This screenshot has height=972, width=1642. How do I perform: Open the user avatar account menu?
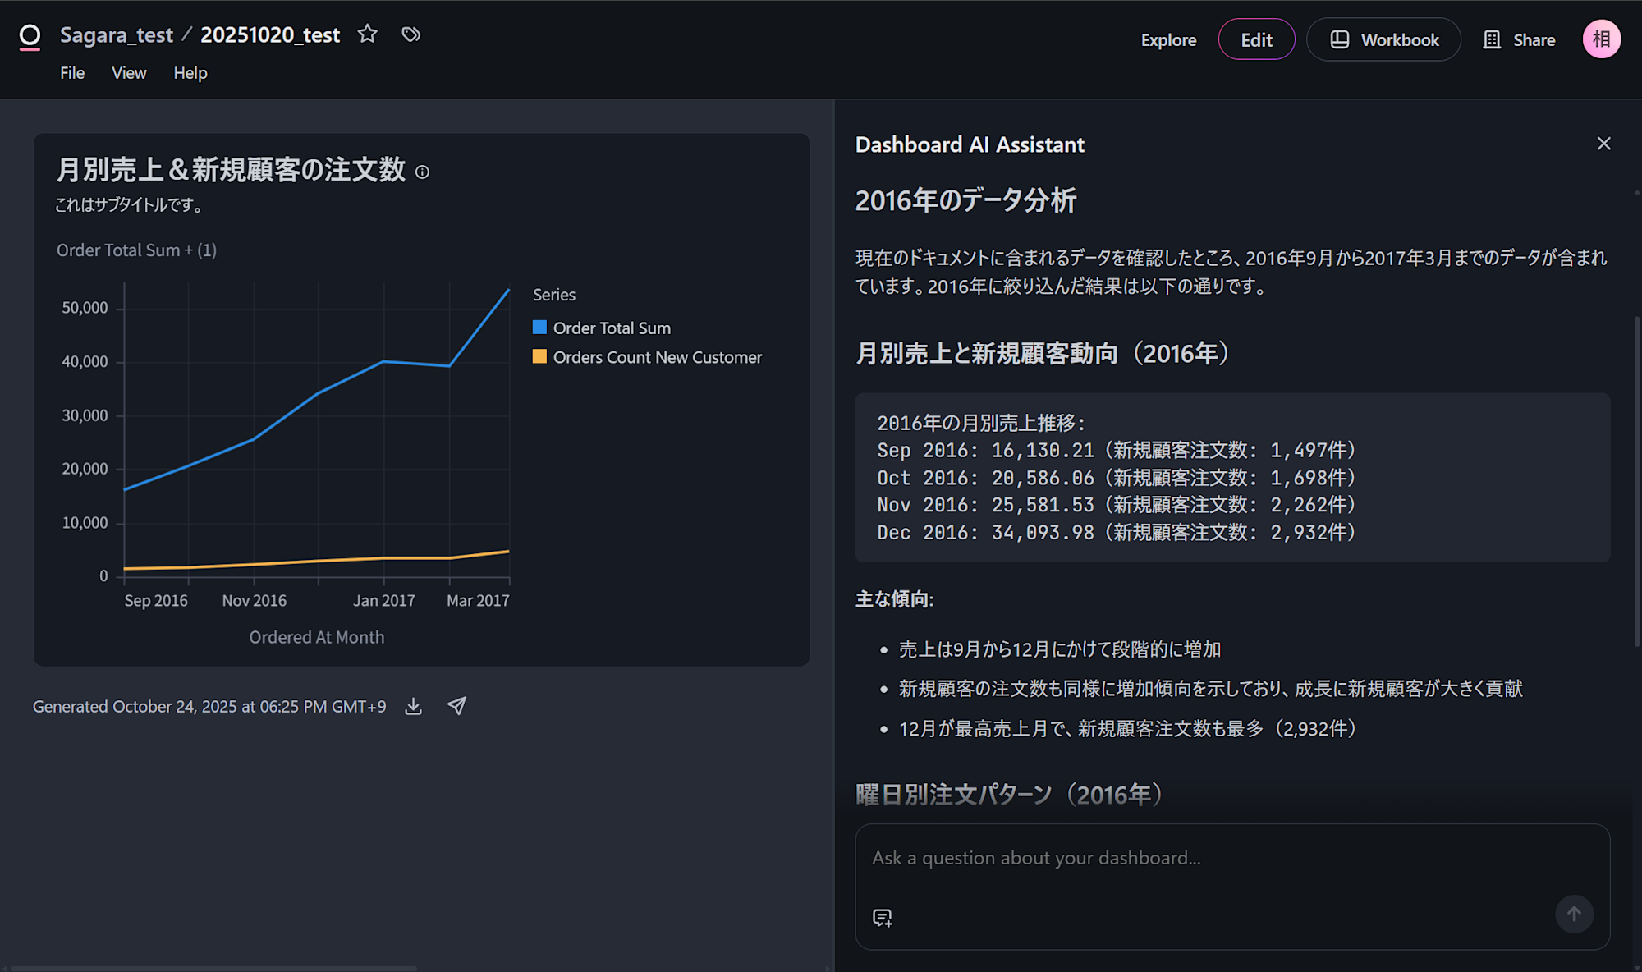(1601, 39)
